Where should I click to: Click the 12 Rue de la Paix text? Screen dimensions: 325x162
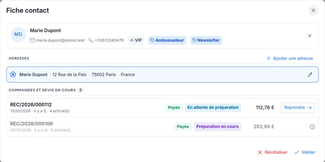(x=69, y=74)
